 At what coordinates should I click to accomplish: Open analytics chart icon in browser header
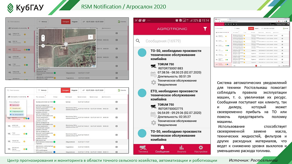(x=236, y=24)
